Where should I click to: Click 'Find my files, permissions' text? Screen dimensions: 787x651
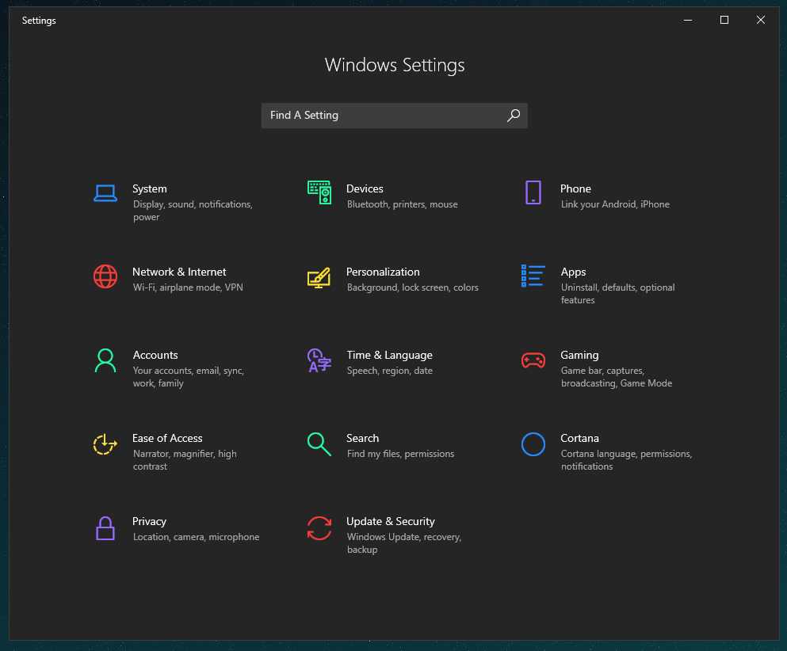(x=400, y=455)
